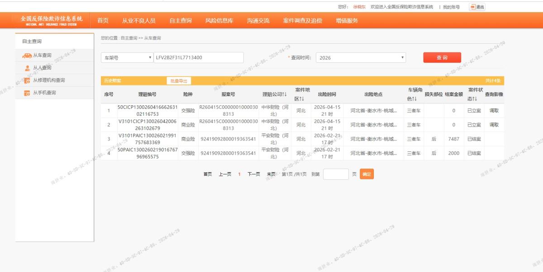Sort by 案件地区 column header
The width and height of the screenshot is (543, 272).
301,94
